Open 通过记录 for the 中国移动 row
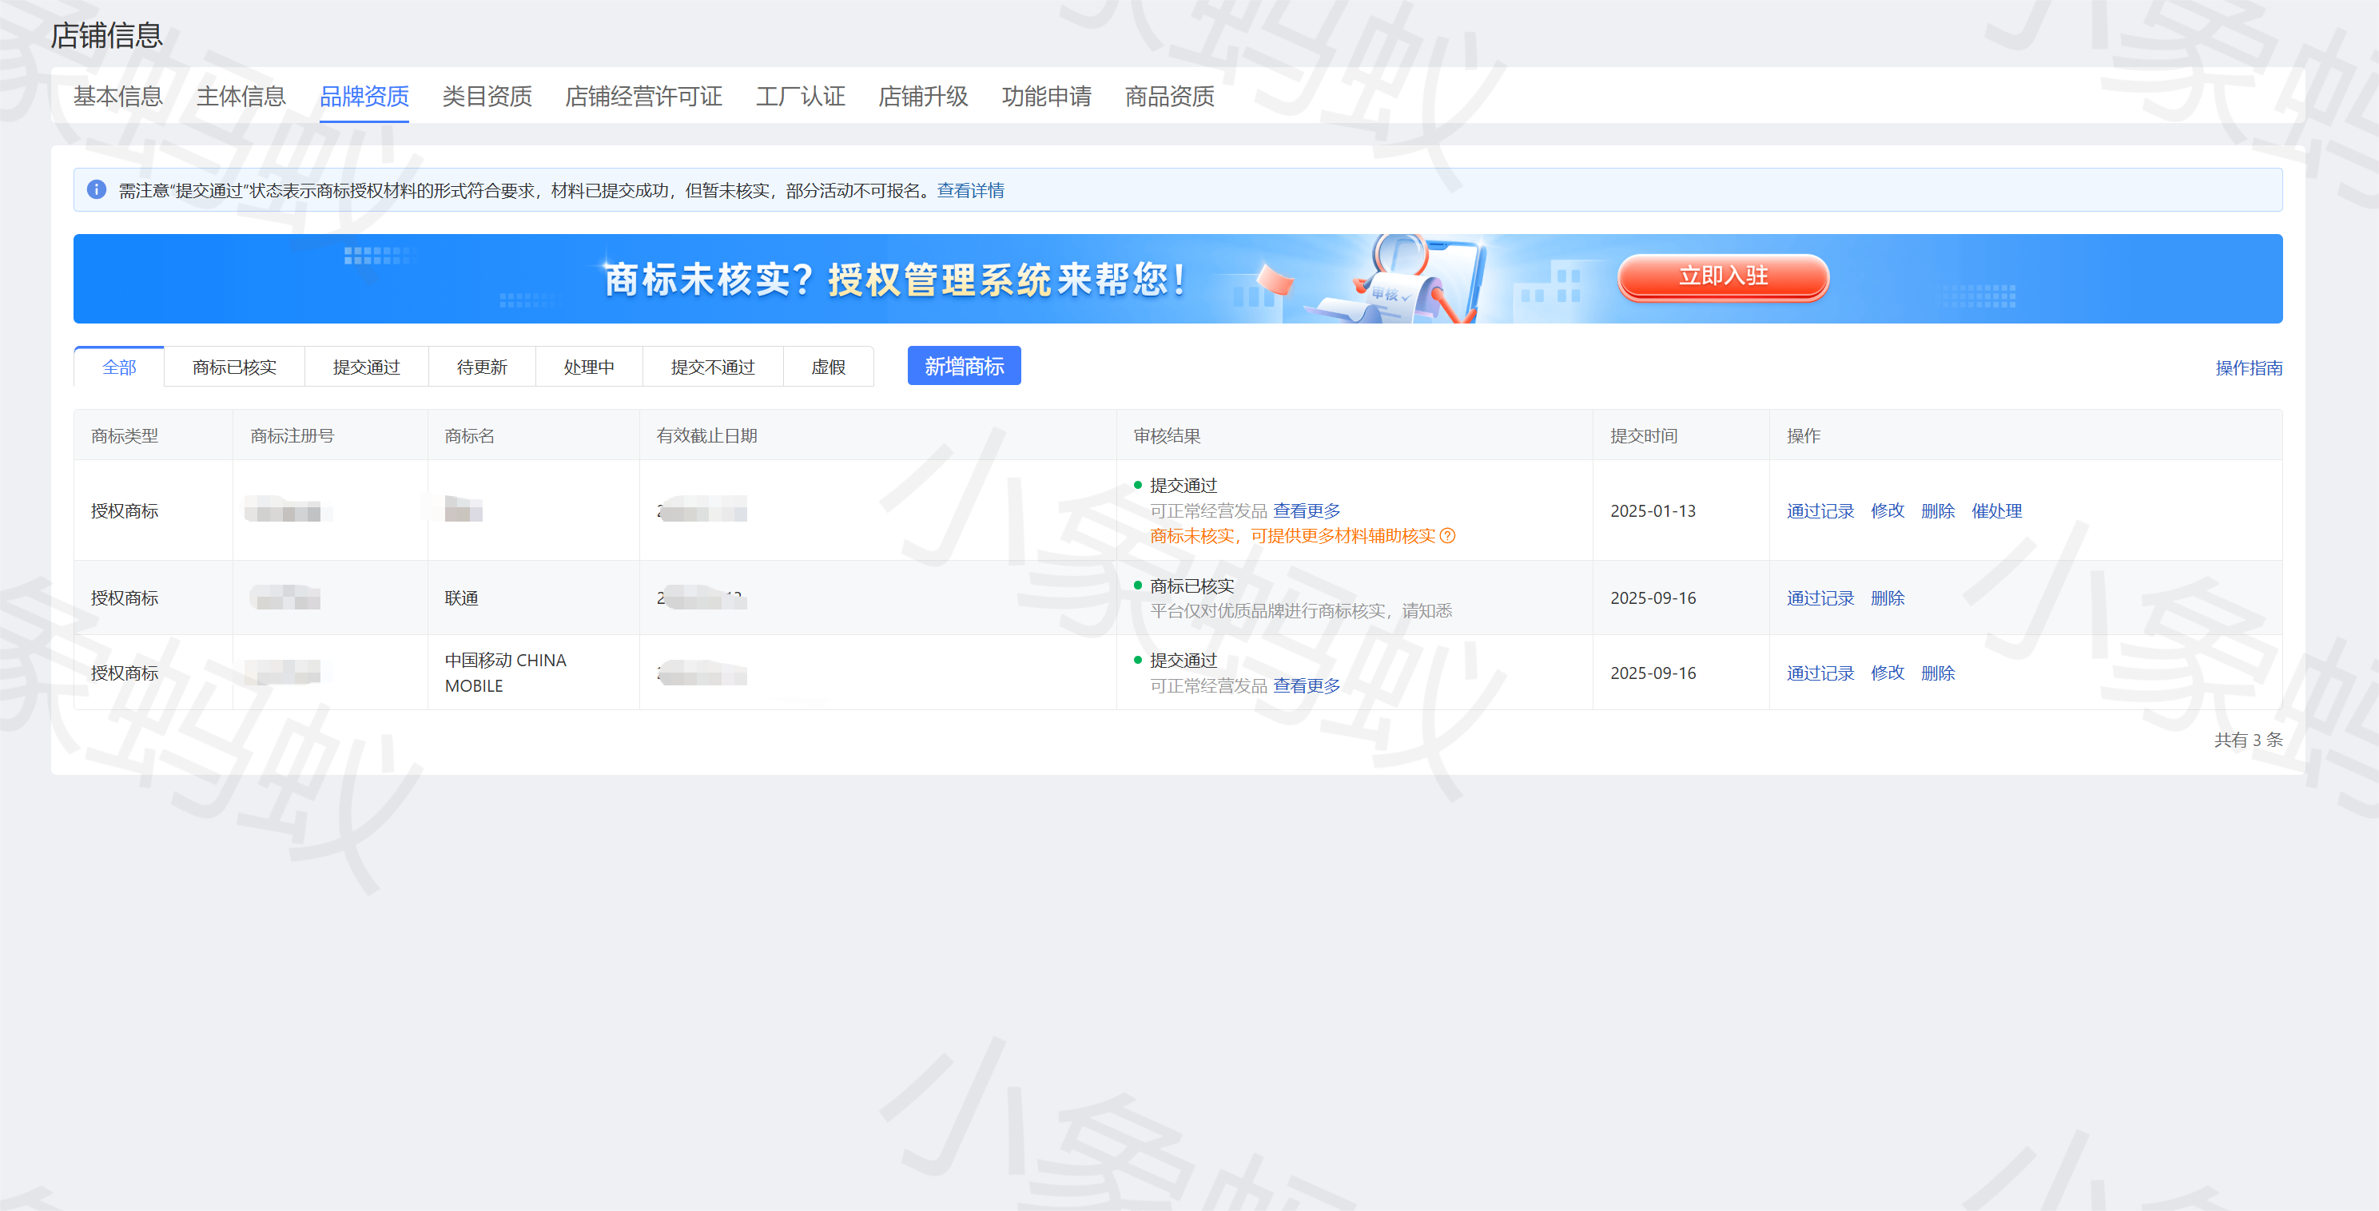 pyautogui.click(x=1820, y=673)
